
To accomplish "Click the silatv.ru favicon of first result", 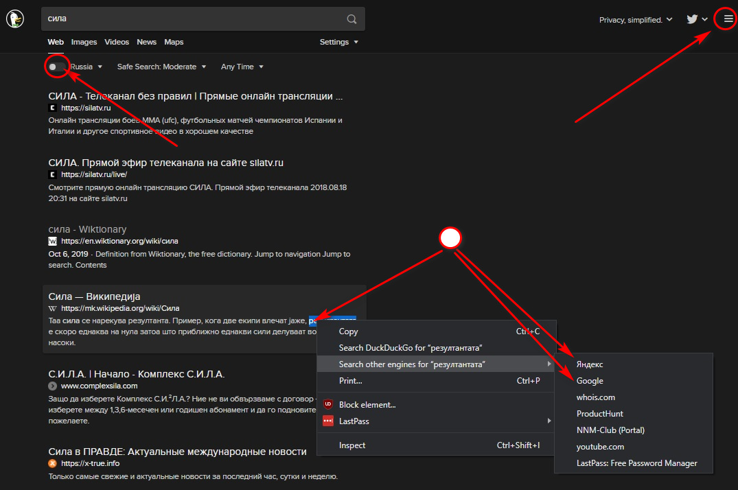I will point(52,108).
